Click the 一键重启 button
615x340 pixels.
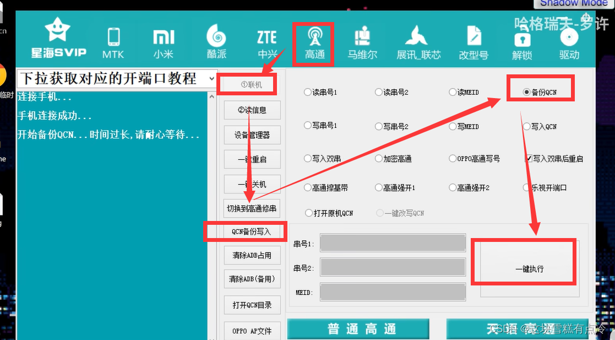(252, 159)
